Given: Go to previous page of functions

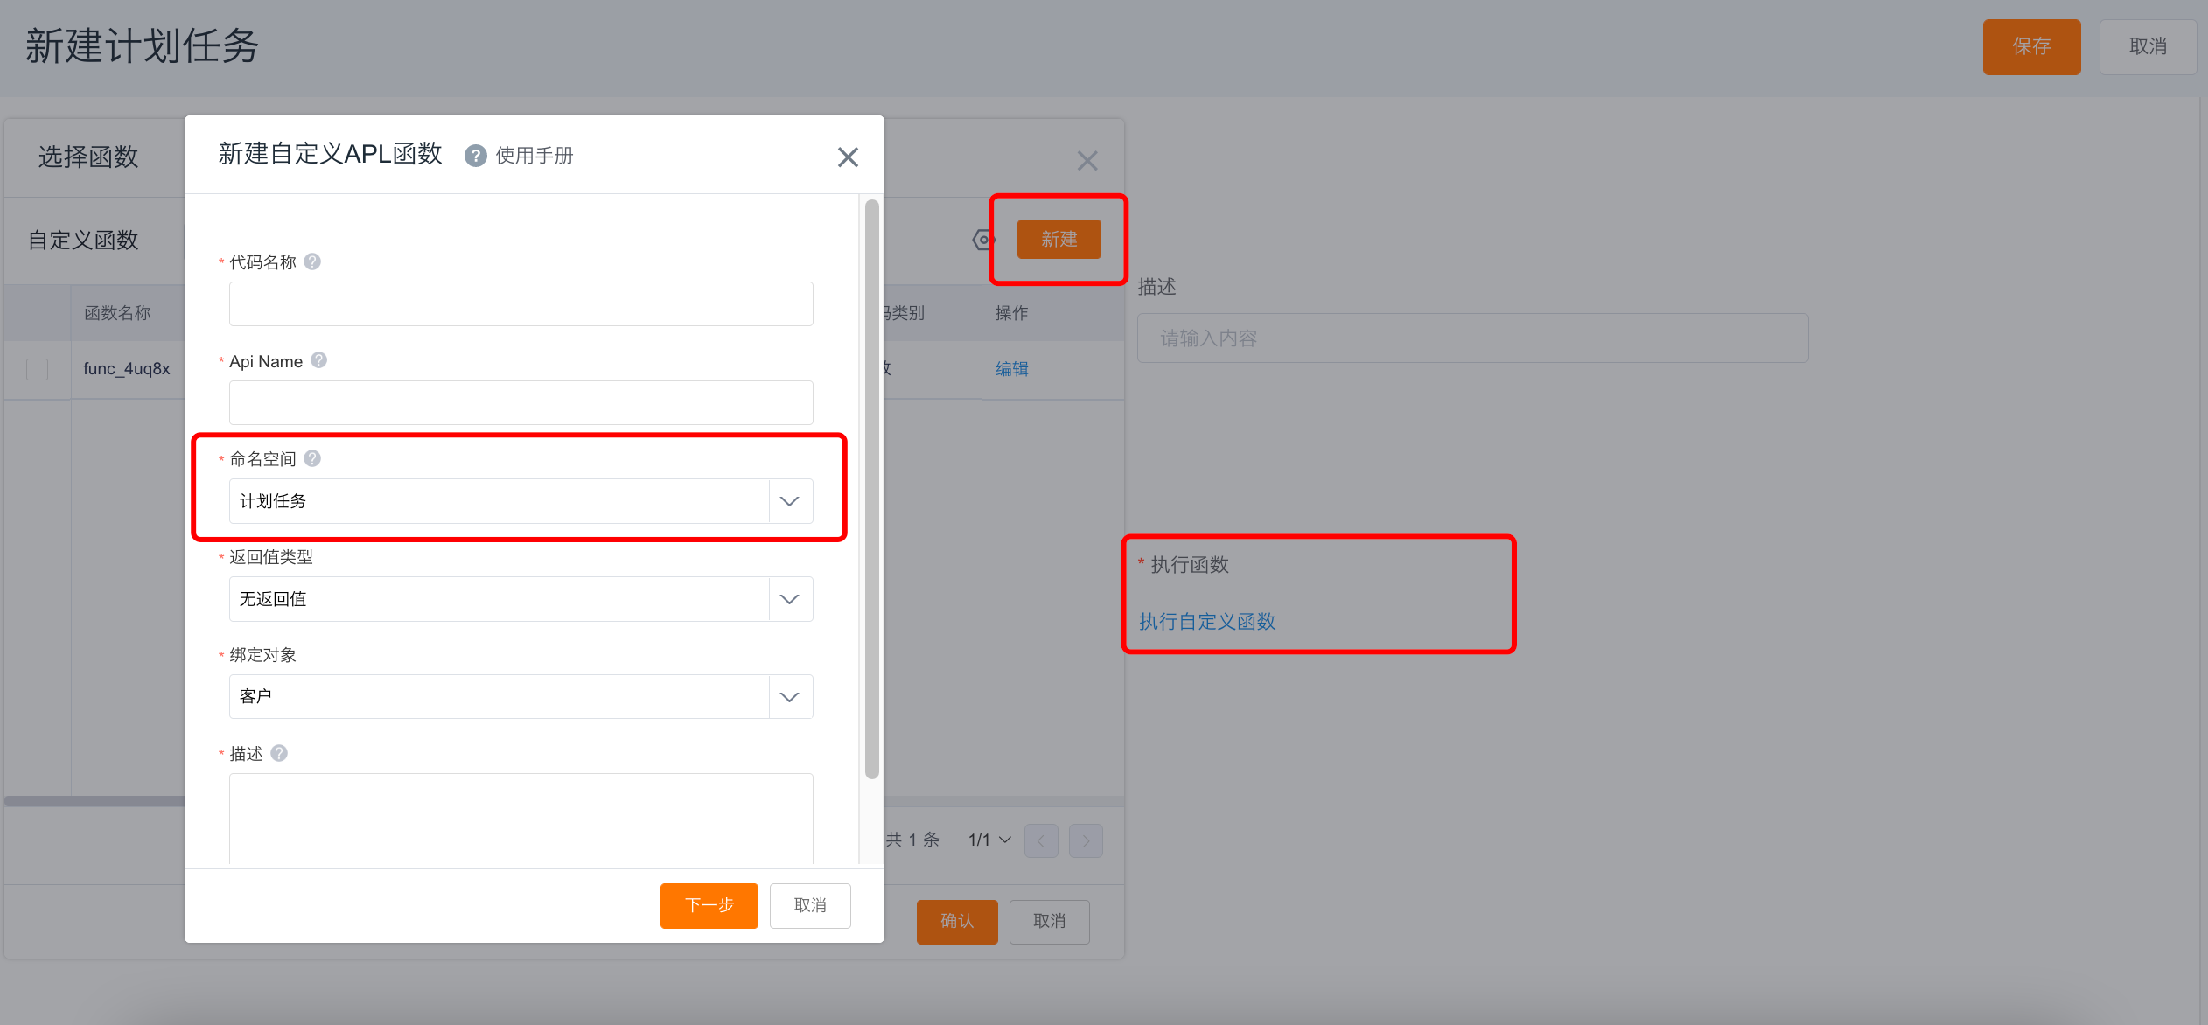Looking at the screenshot, I should (x=1041, y=840).
